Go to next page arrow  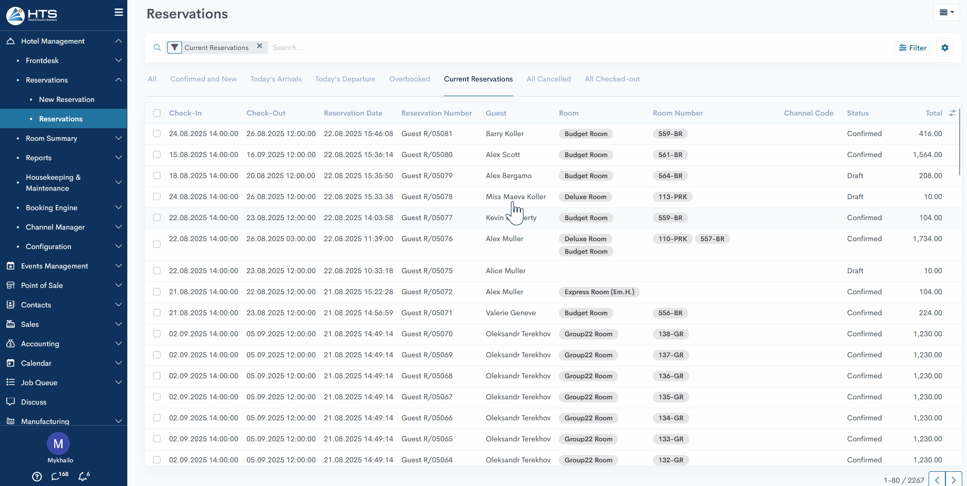[953, 480]
